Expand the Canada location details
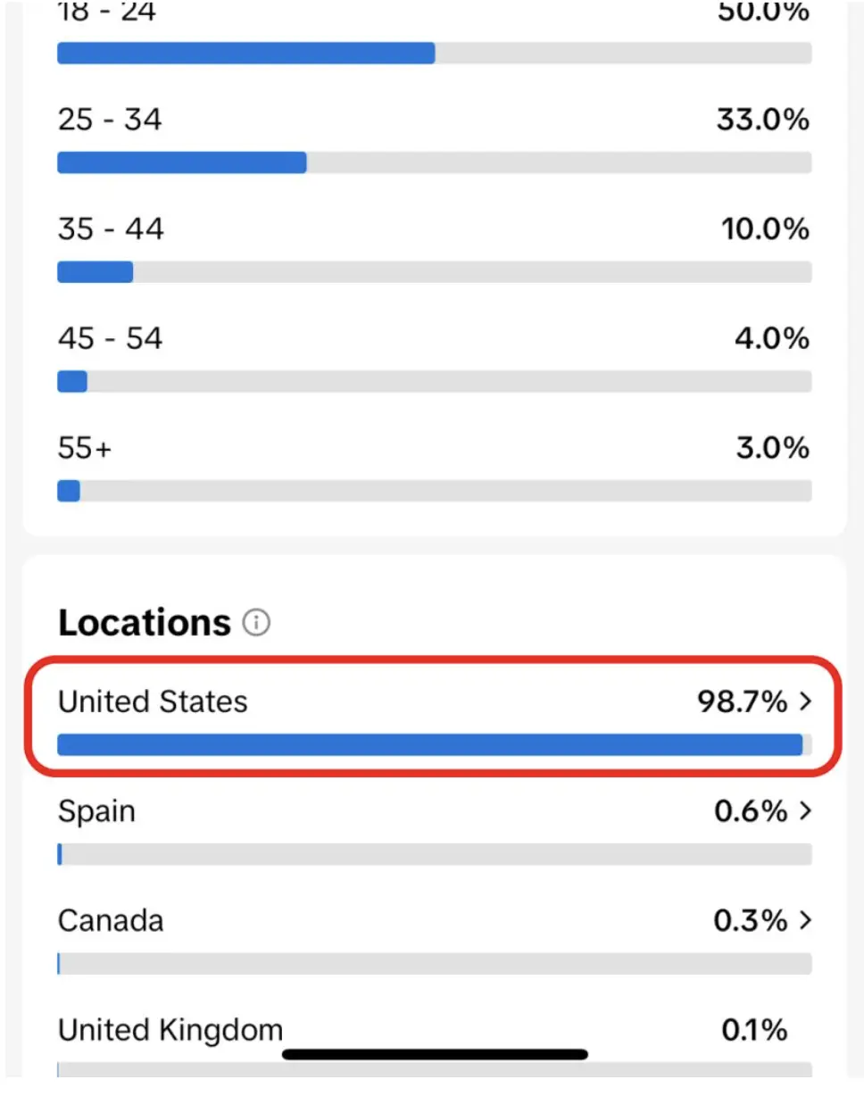Screen dimensions: 864x1096 point(805,921)
